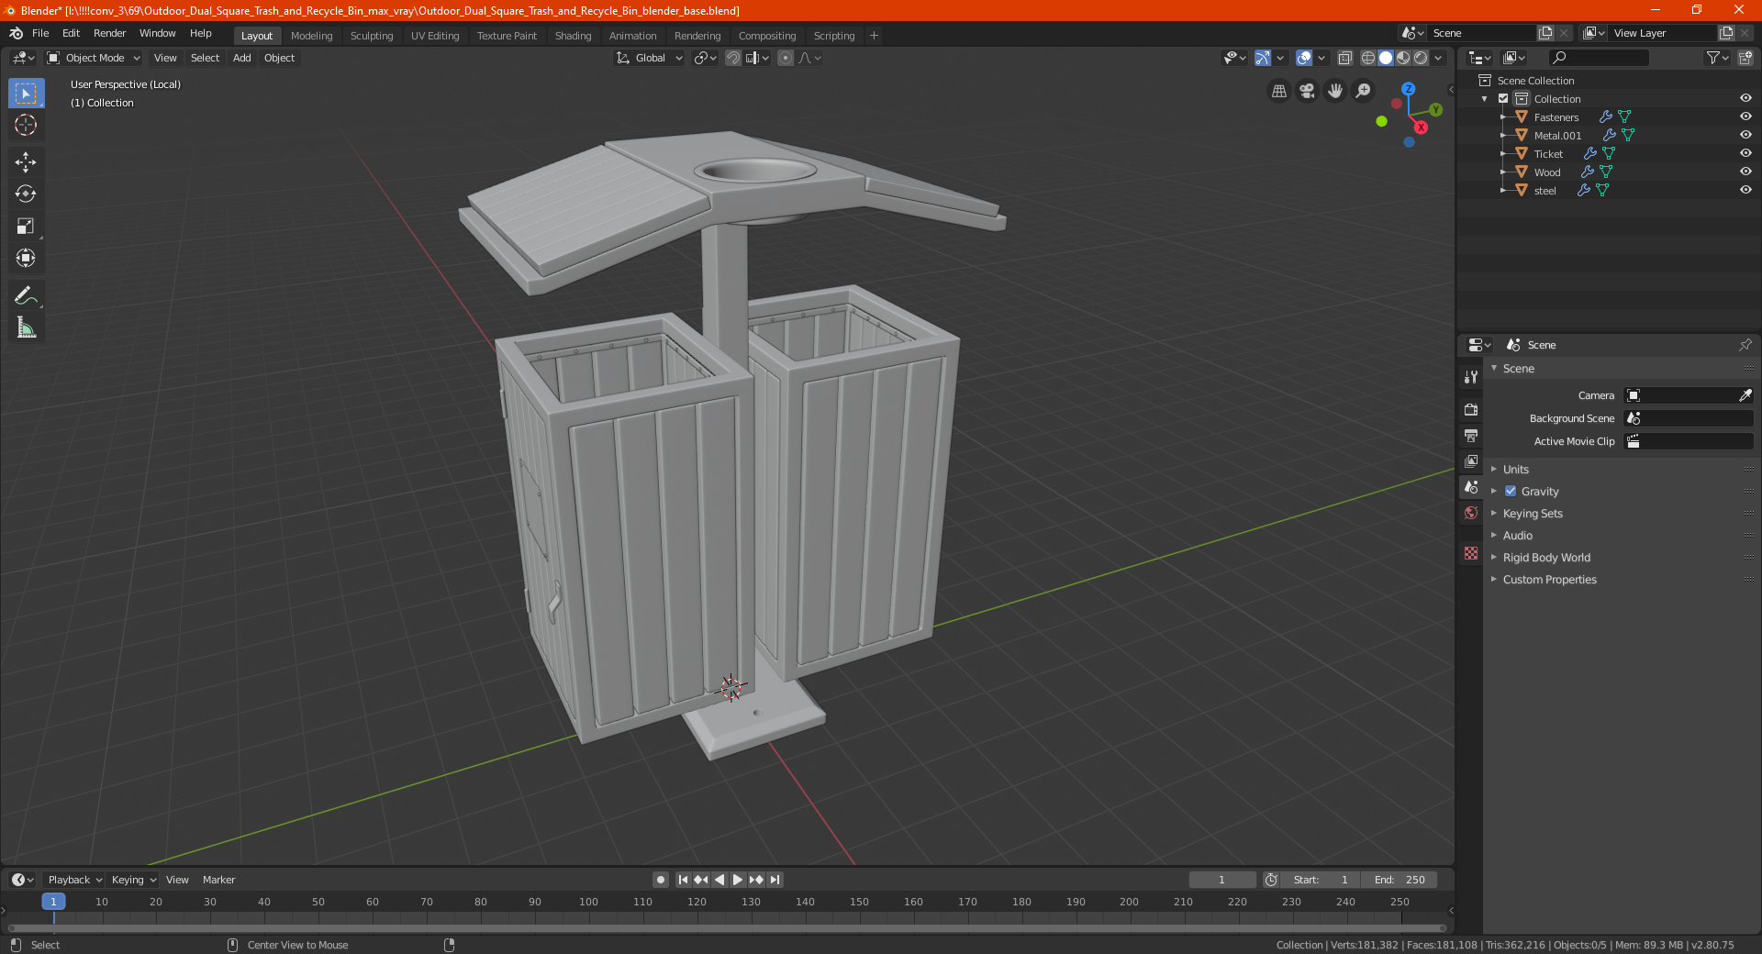This screenshot has width=1762, height=954.
Task: Open the View Layer properties tab
Action: click(x=1471, y=460)
